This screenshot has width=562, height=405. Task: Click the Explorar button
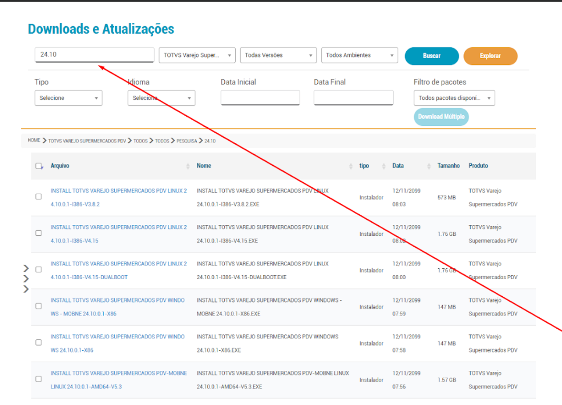(490, 56)
